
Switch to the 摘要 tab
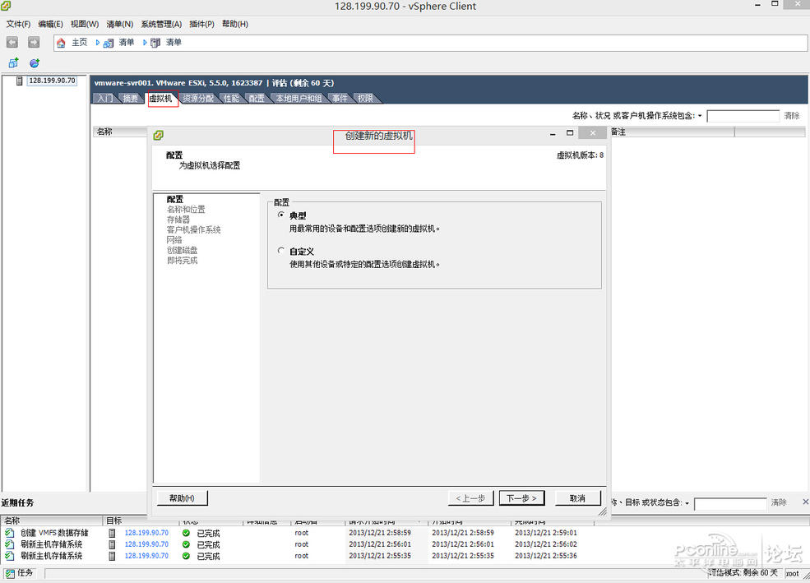click(x=131, y=98)
